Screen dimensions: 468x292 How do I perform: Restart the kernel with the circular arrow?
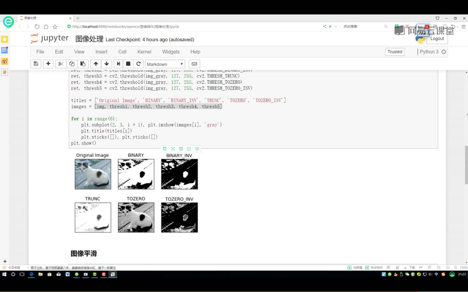tap(138, 64)
